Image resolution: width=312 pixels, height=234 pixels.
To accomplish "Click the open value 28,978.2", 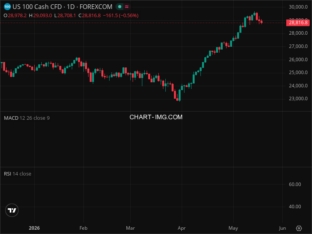I will click(17, 16).
